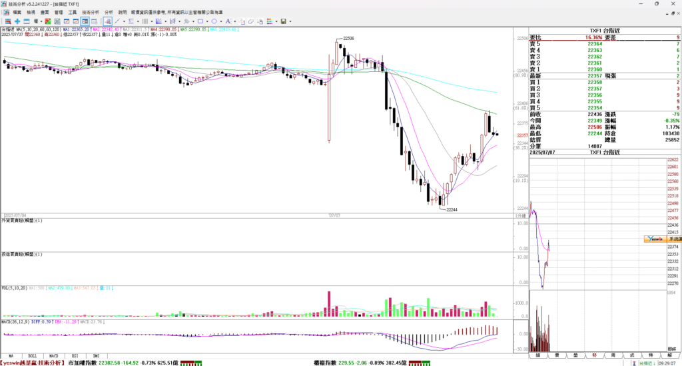The height and width of the screenshot is (366, 682).
Task: Click the 買1 price 22358
Action: tap(595, 82)
